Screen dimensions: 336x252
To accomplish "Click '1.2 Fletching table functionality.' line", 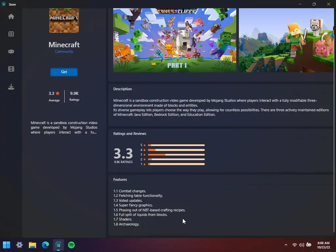I will tap(138, 196).
